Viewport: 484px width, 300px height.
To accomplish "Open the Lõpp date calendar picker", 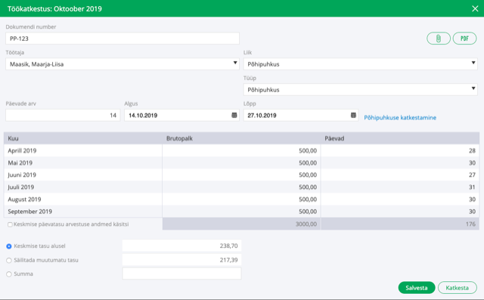I will (353, 116).
